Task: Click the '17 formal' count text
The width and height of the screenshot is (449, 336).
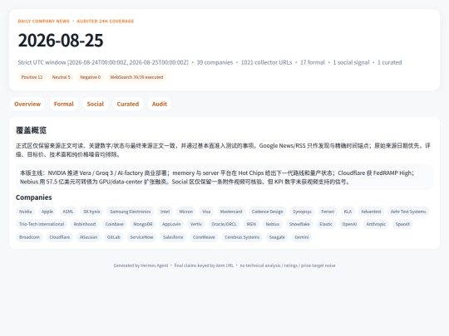Action: [313, 62]
